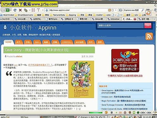This screenshot has height=118, width=157.
Task: Open the '17 changes in daily life' taskbar window
Action: point(91,117)
